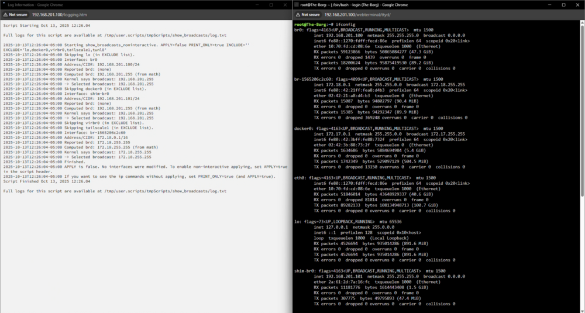This screenshot has width=585, height=313.
Task: Click 'RX packets 51846014' terminal line
Action: (x=373, y=194)
